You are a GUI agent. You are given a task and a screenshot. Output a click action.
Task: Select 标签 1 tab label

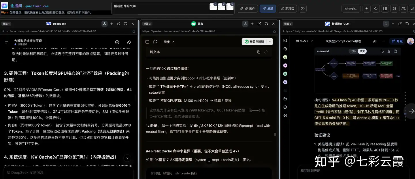6,24
